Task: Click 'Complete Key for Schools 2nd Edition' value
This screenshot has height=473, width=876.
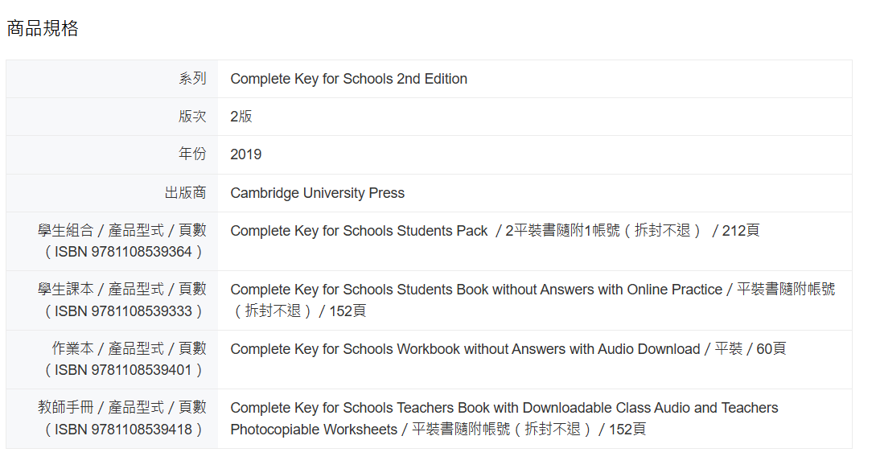Action: [348, 79]
